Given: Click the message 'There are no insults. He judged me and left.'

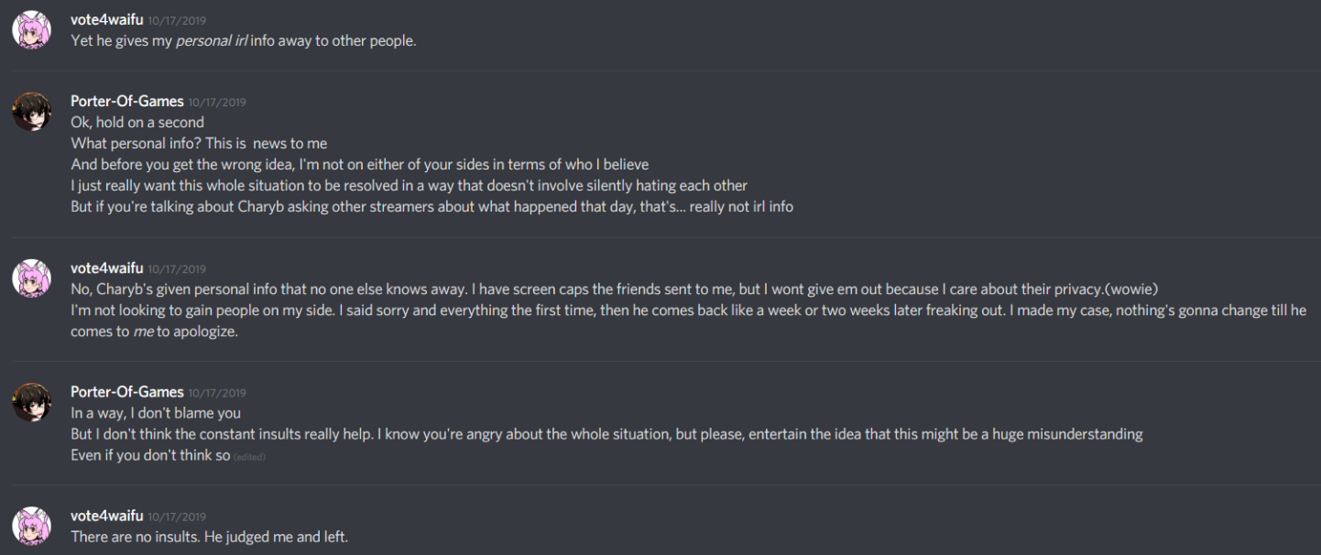Looking at the screenshot, I should [x=209, y=536].
